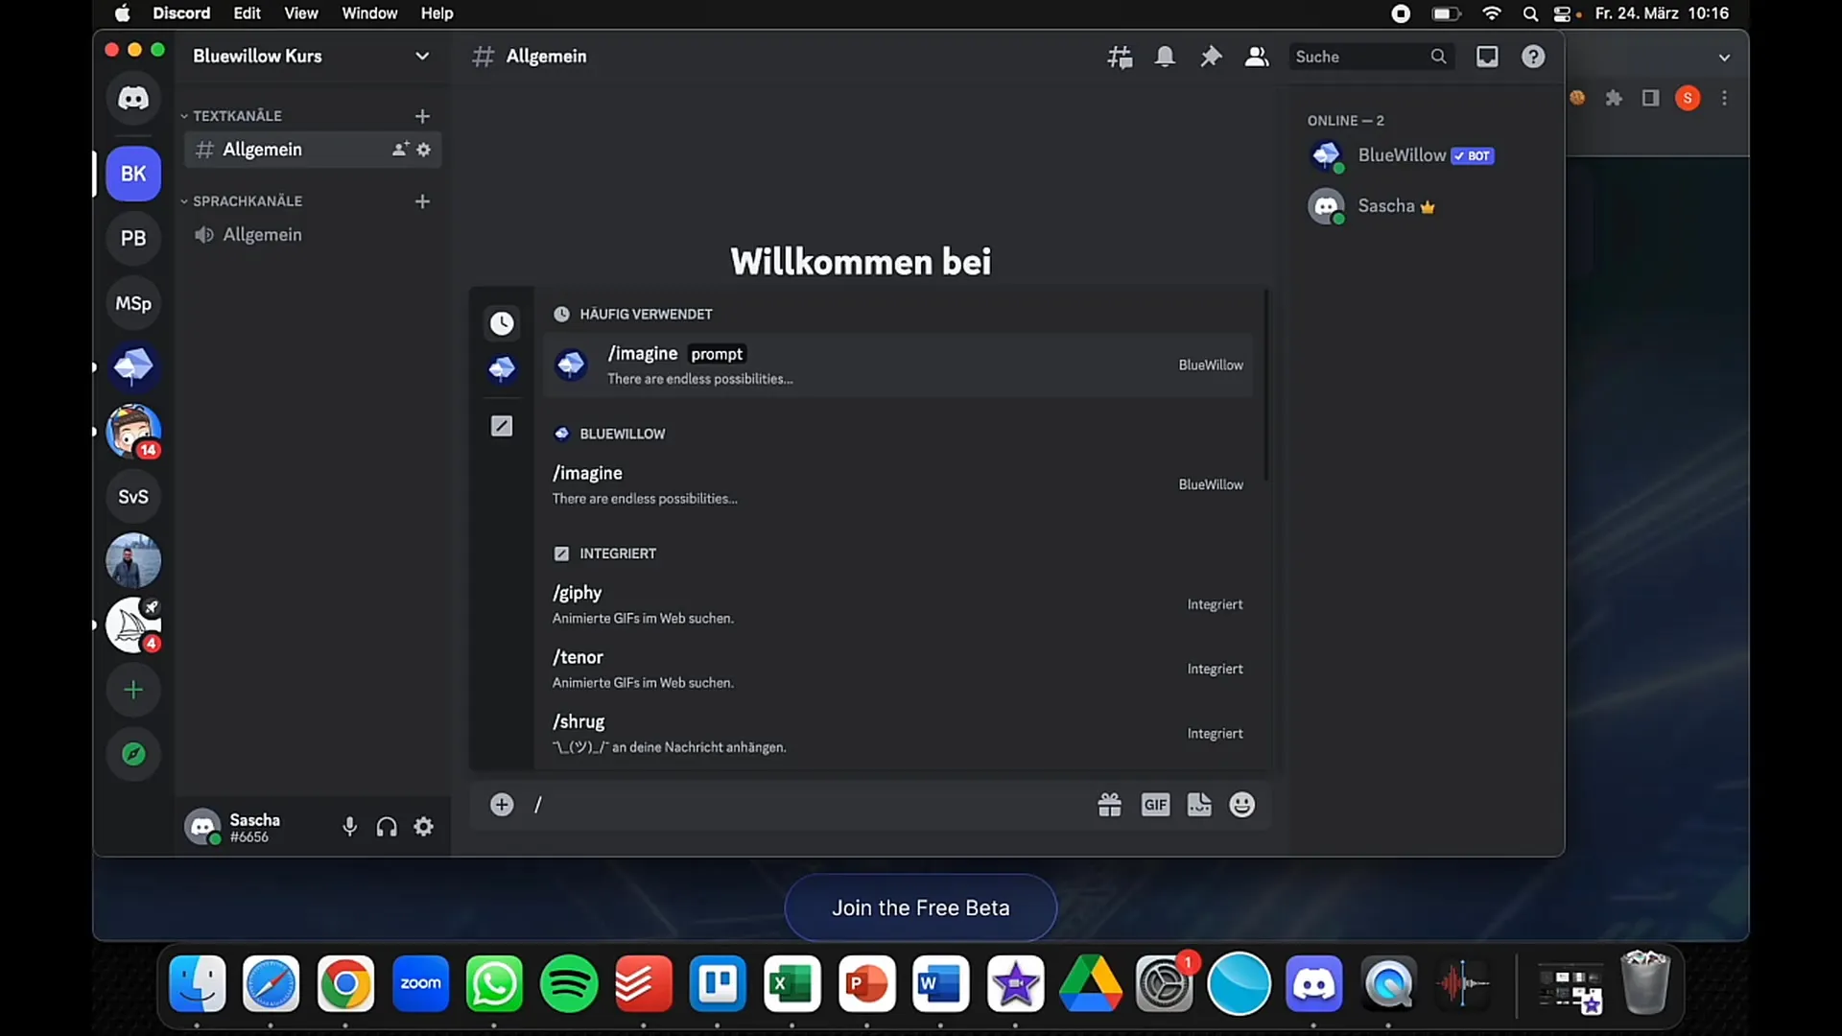This screenshot has width=1842, height=1036.
Task: Click the emoji icon in message toolbar
Action: [1242, 805]
